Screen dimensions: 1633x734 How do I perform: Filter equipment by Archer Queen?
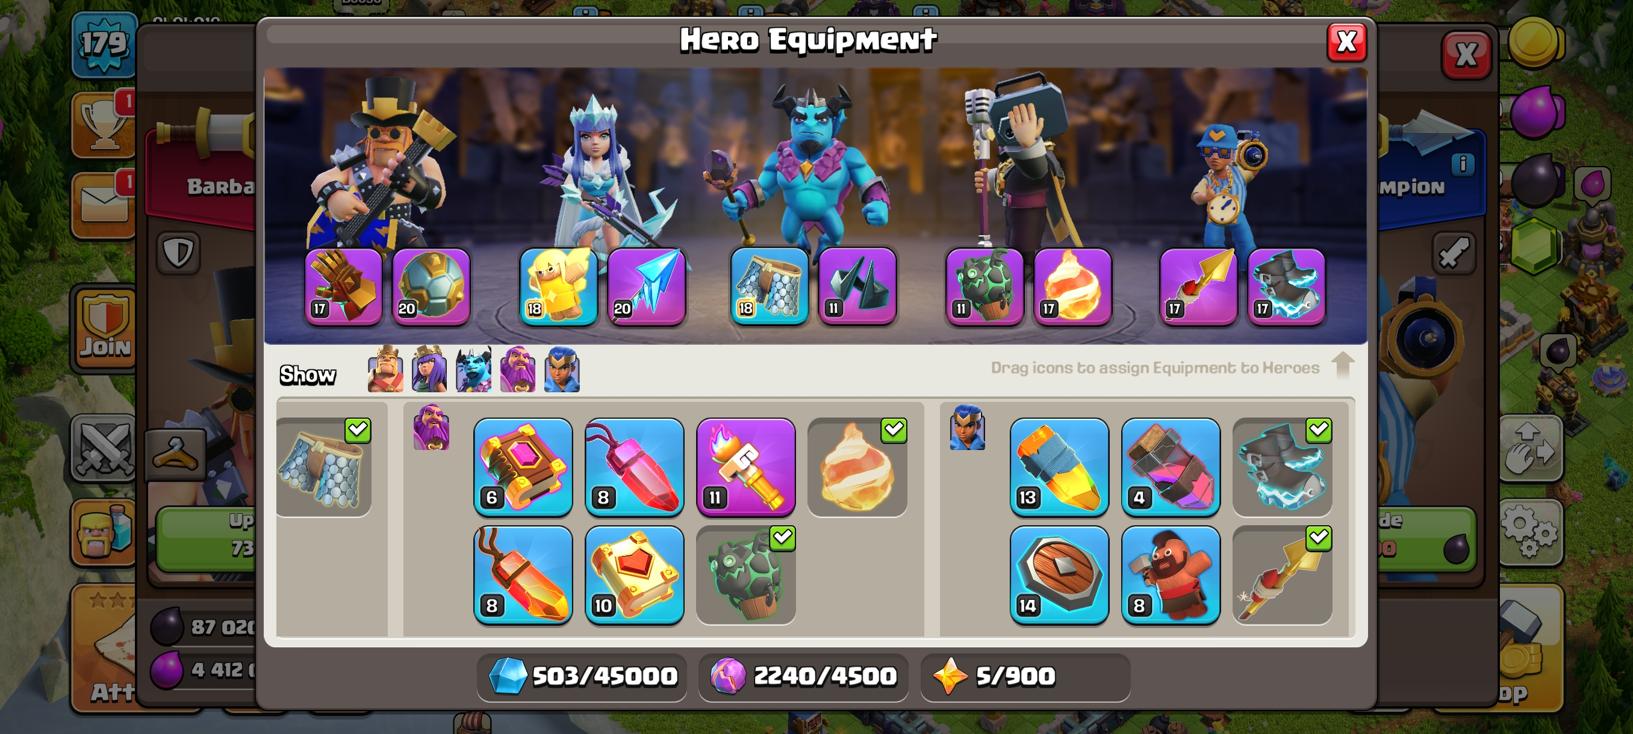tap(429, 369)
